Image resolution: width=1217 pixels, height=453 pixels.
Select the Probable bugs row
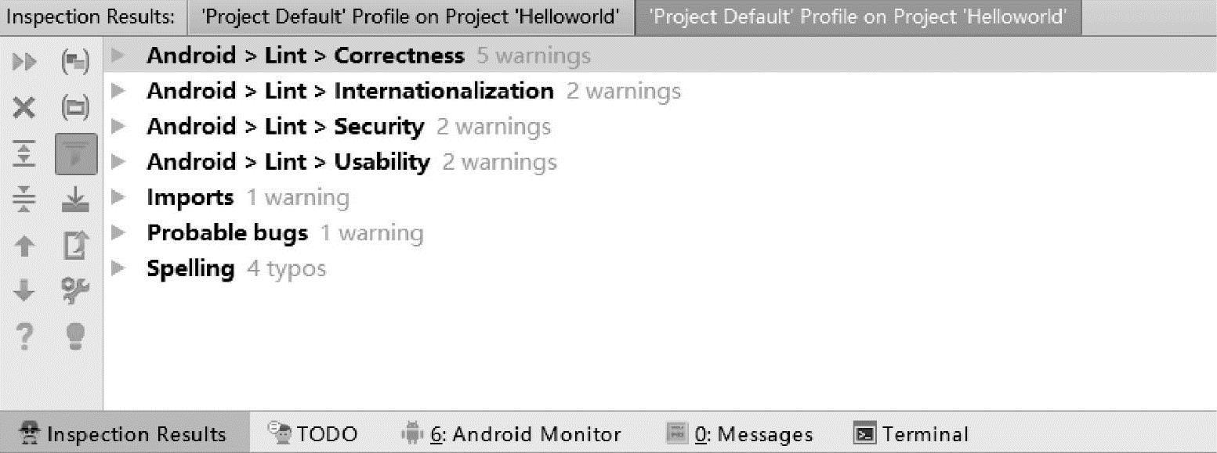(x=227, y=233)
